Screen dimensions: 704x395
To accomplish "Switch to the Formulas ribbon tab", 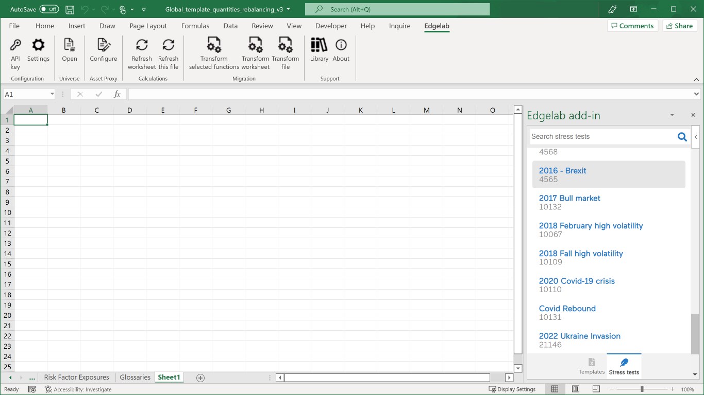I will 195,26.
